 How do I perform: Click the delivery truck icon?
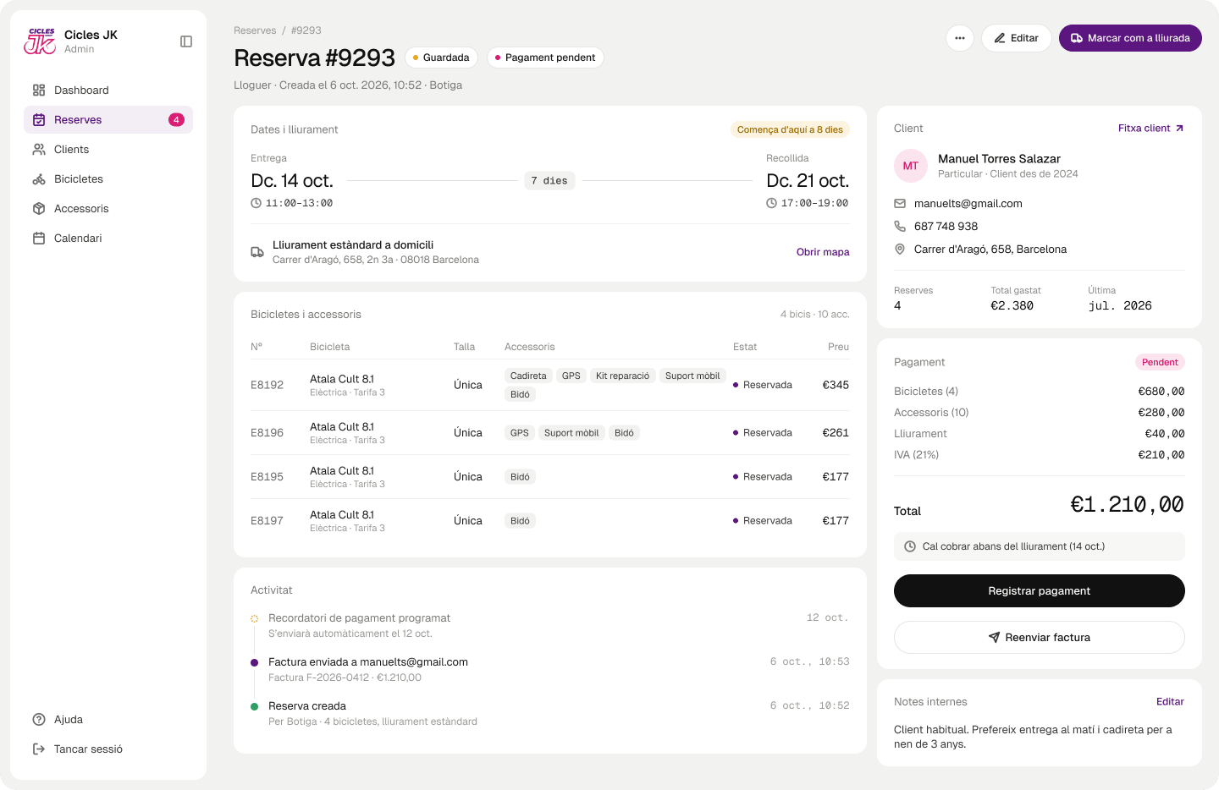[257, 252]
